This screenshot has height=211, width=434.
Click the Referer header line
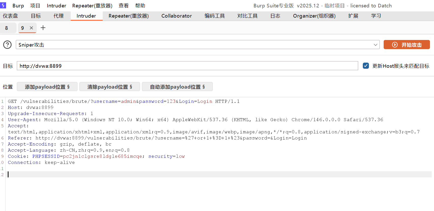(157, 138)
